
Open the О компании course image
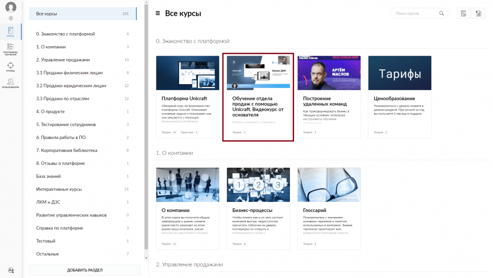(188, 185)
